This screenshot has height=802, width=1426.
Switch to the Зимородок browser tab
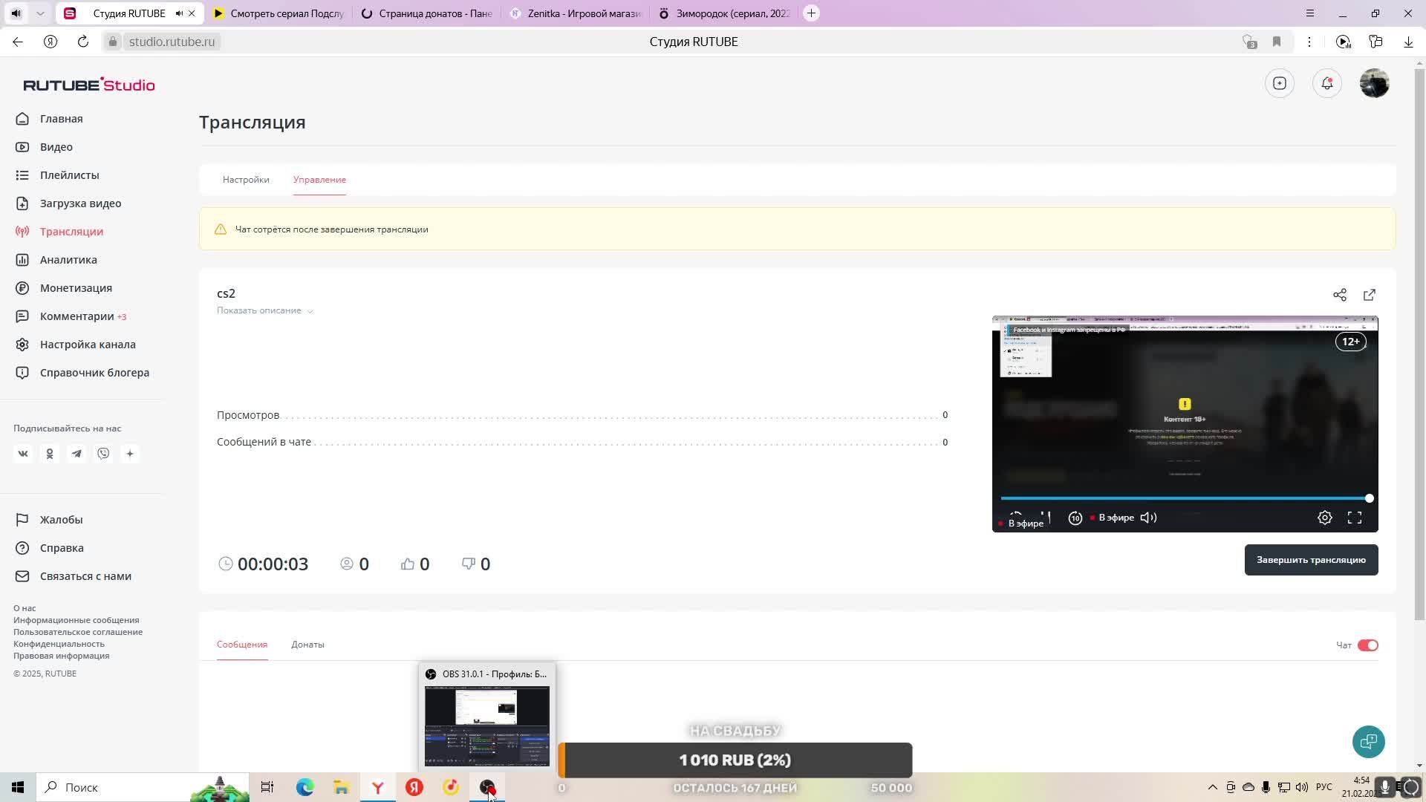pos(724,13)
